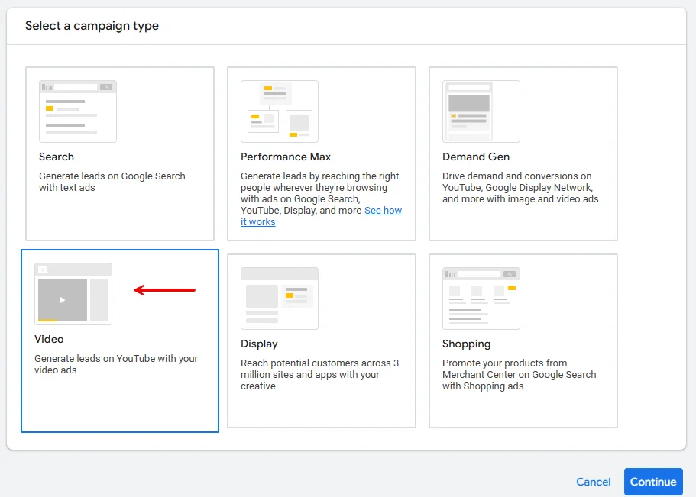Click the Video campaign play-button illustration
The image size is (696, 497).
click(63, 299)
